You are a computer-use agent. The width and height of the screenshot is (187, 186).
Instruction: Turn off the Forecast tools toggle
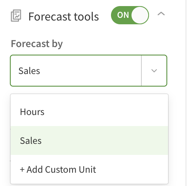(130, 15)
